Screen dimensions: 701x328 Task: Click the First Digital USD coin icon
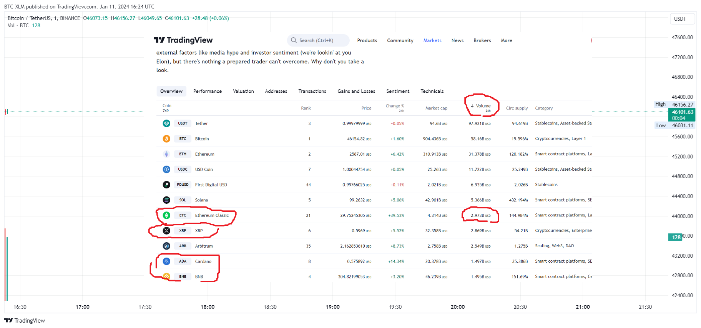point(166,185)
